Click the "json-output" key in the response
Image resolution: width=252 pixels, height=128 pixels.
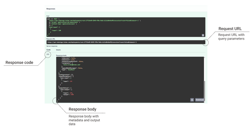[65, 90]
